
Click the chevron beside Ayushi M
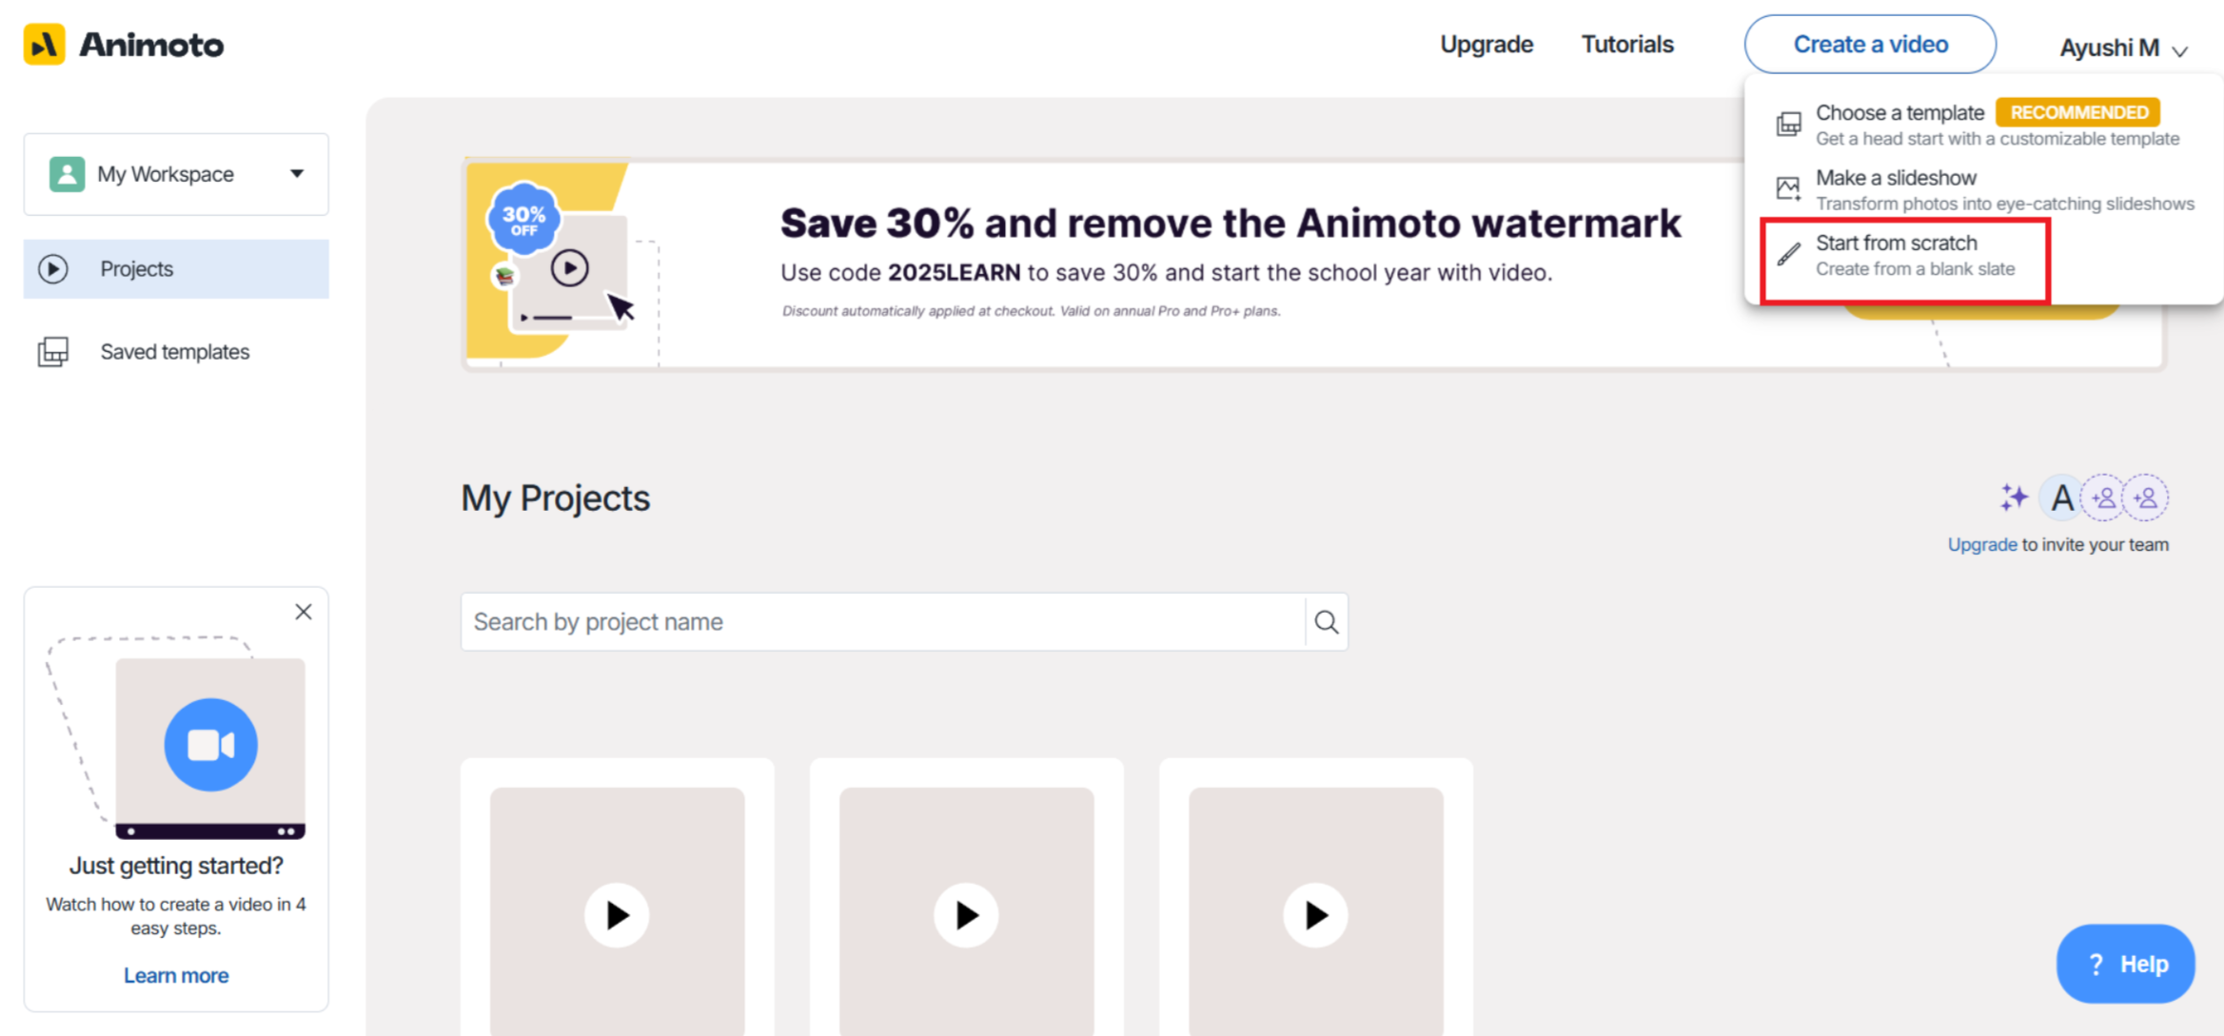(2179, 50)
